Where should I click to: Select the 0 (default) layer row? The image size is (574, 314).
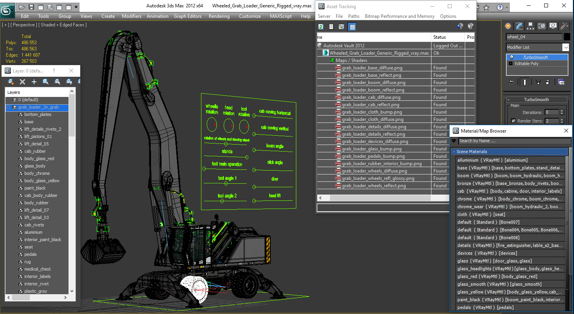[x=37, y=100]
